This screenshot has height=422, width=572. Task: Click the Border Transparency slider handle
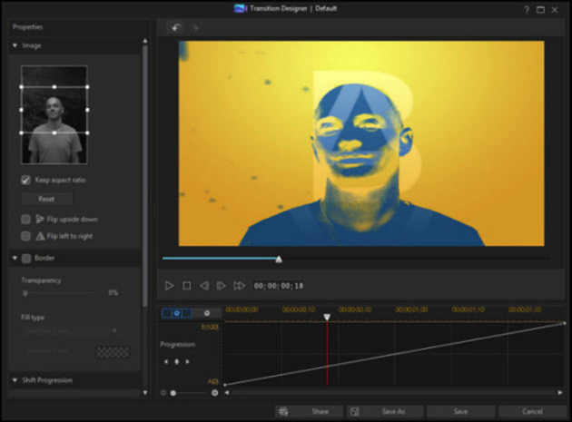pos(25,293)
